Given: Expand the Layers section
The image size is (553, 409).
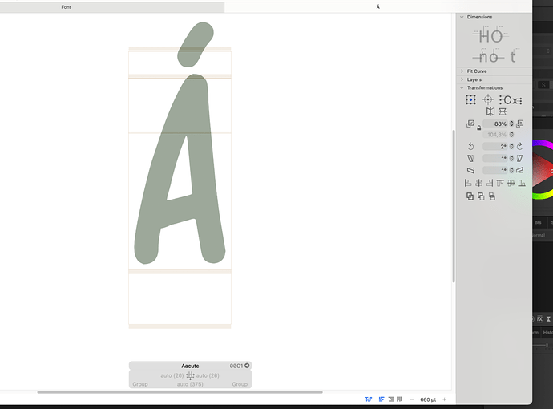Looking at the screenshot, I should click(462, 79).
